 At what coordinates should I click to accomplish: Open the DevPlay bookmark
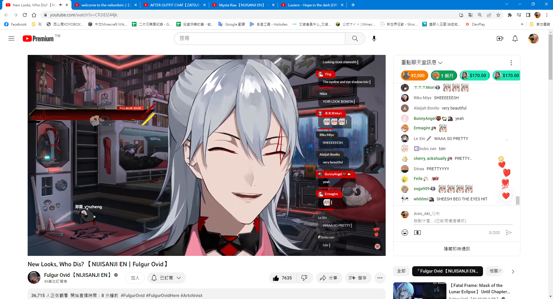click(x=475, y=24)
